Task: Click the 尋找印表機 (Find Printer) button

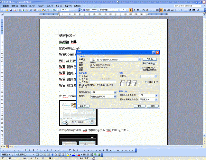Action: coord(150,64)
